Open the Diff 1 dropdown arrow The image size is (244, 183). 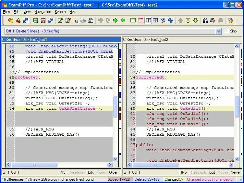click(x=218, y=31)
